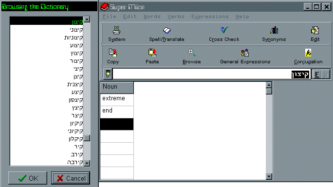Open the Words menu
The image size is (333, 187).
point(152,17)
